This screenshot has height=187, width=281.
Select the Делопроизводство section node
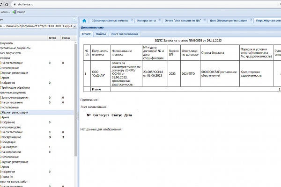coord(11,127)
